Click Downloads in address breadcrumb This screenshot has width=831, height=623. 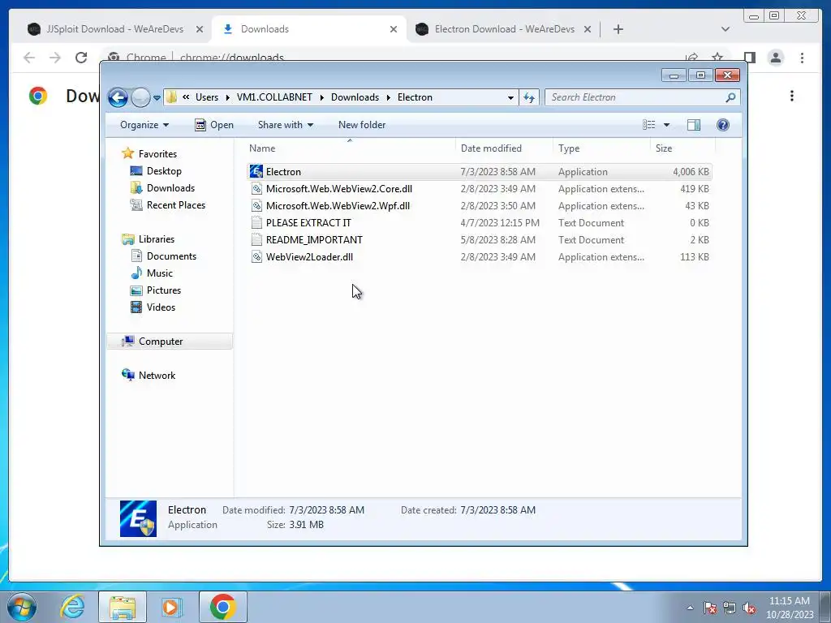pos(355,97)
